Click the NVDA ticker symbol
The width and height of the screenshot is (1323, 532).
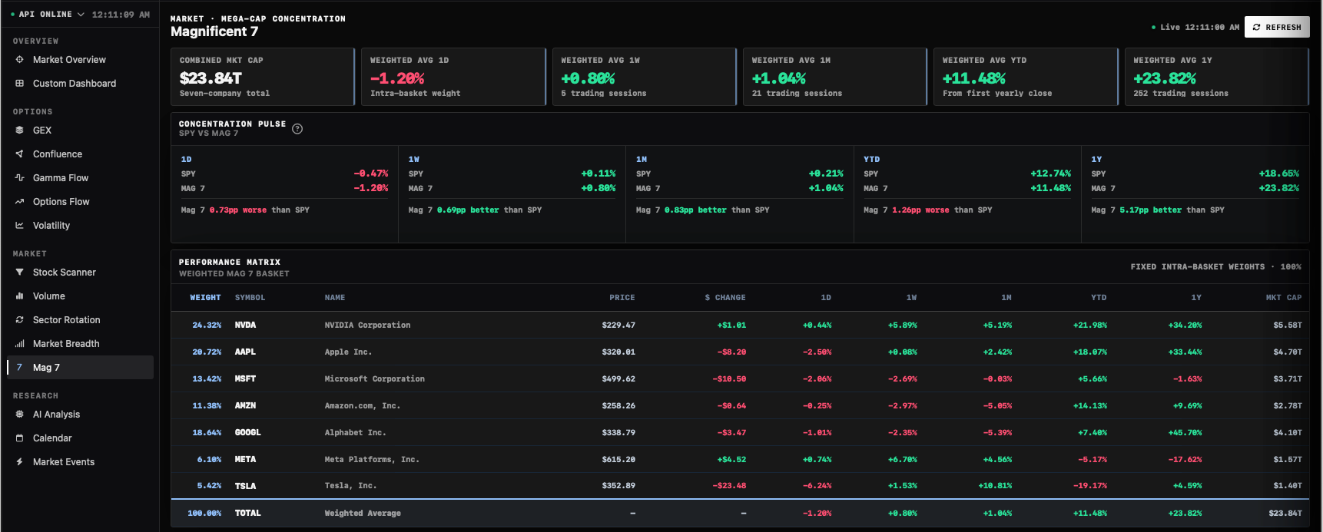246,325
